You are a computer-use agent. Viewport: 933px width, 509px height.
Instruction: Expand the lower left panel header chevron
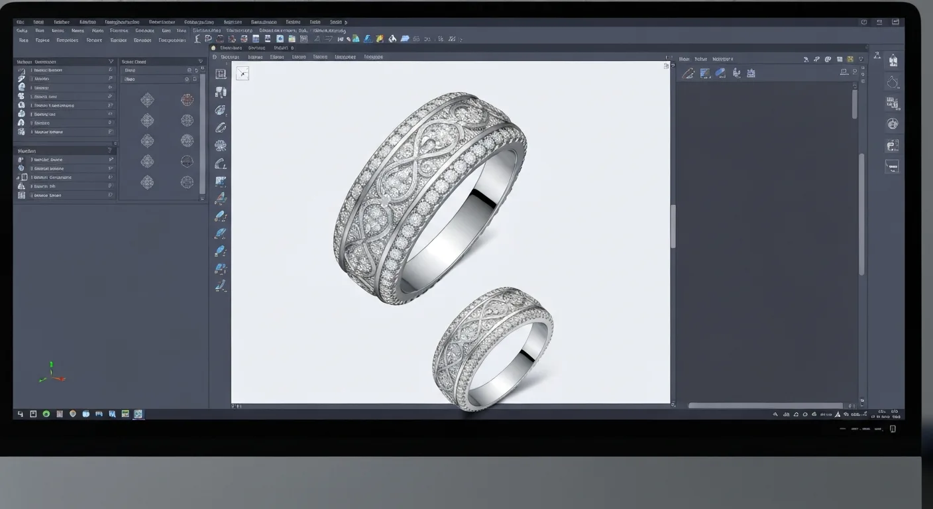point(111,151)
